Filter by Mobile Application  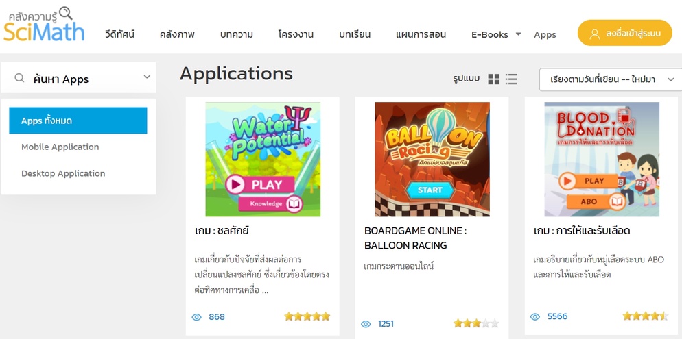(60, 147)
